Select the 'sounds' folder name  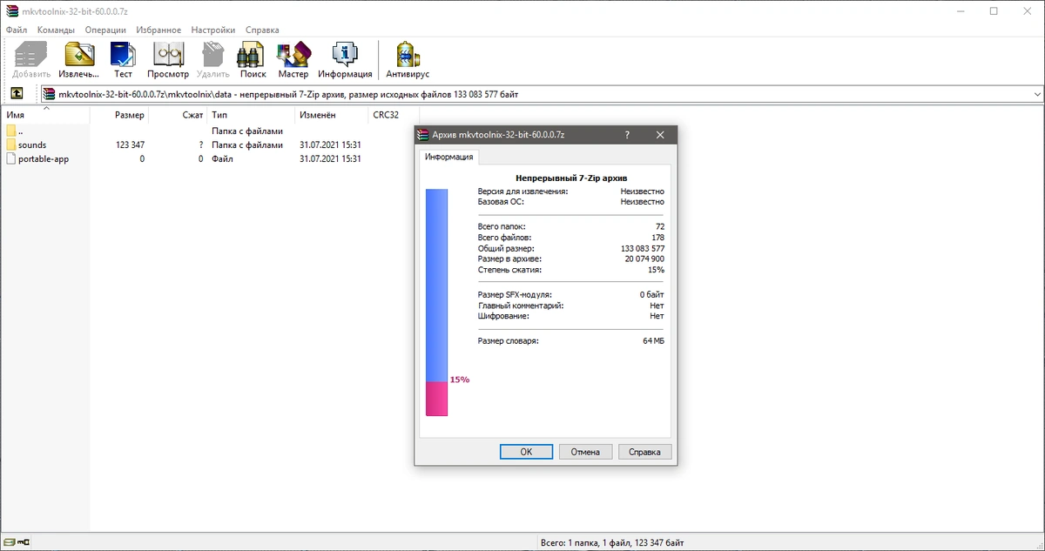tap(32, 145)
